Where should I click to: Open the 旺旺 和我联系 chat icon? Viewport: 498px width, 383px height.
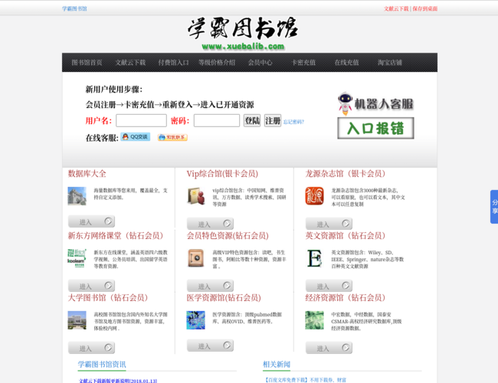pos(172,137)
